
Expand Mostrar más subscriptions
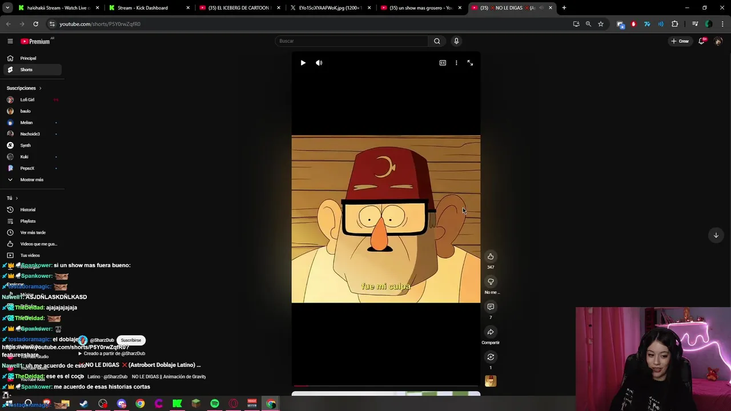(x=32, y=180)
